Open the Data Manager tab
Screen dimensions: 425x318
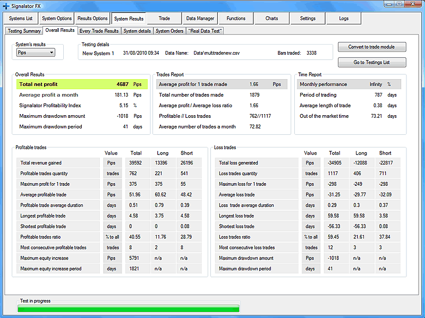(200, 19)
